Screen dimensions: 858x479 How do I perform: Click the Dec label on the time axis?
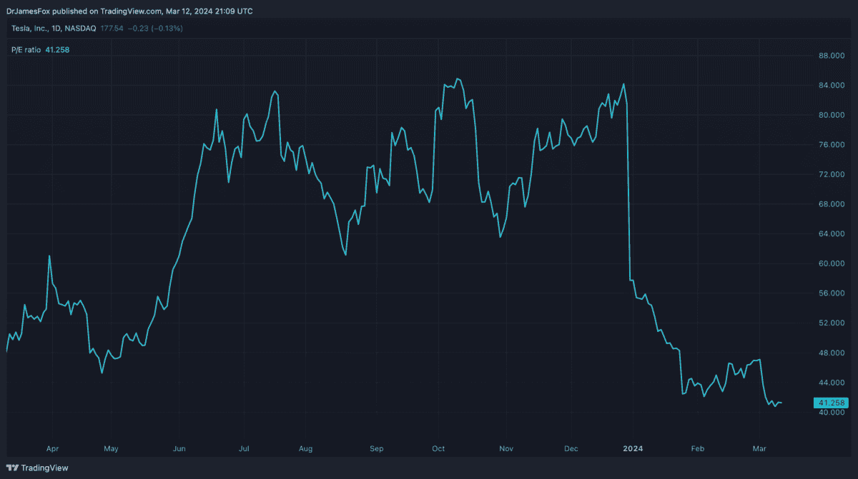coord(570,449)
